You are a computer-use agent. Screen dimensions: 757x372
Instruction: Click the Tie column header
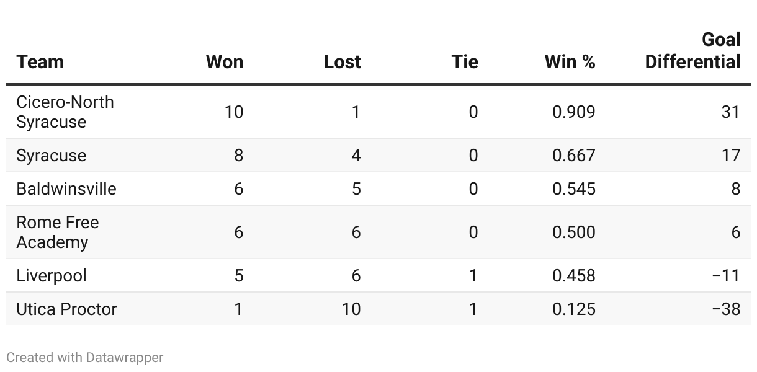[x=465, y=62]
